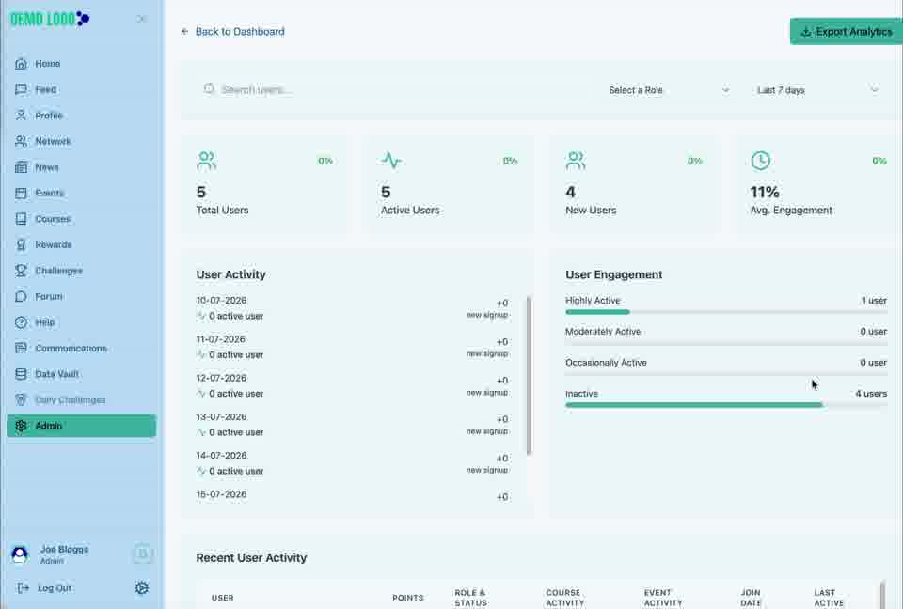
Task: Select the Challenges trophy icon
Action: [x=21, y=271]
